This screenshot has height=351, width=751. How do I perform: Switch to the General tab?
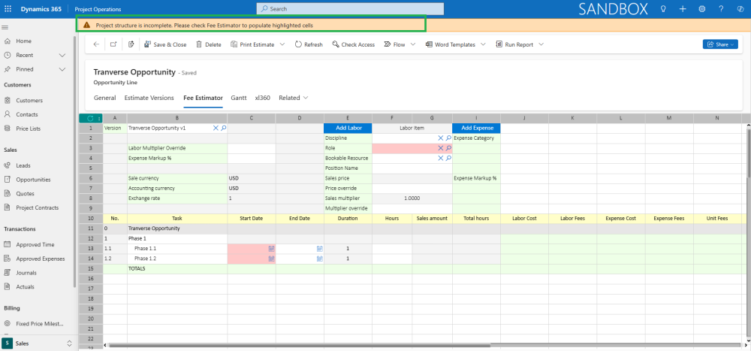coord(105,98)
